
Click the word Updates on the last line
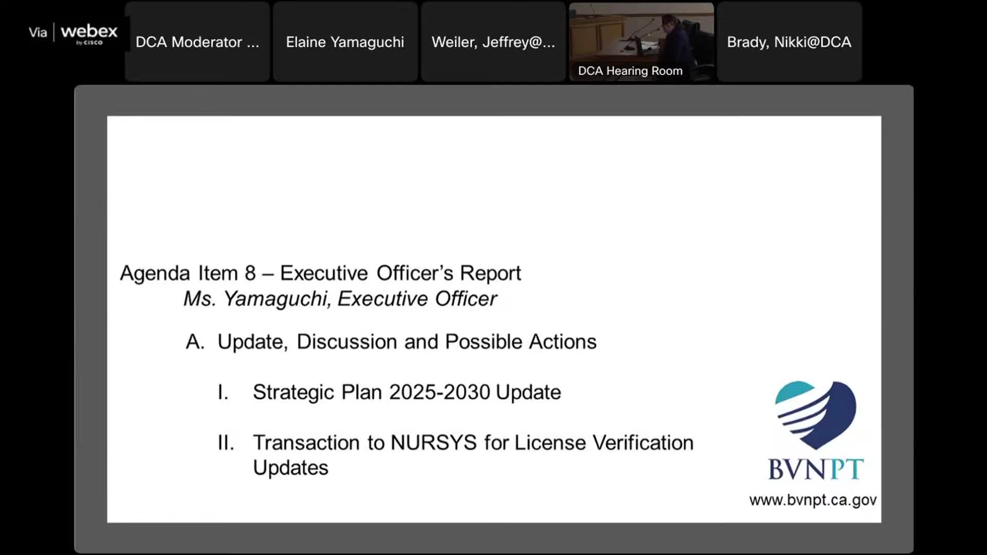click(290, 468)
